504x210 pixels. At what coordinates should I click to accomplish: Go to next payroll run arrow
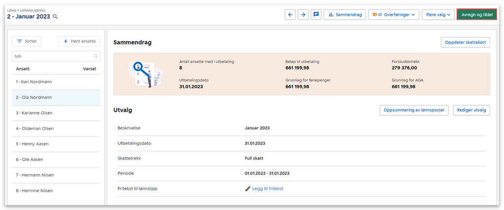coord(303,15)
